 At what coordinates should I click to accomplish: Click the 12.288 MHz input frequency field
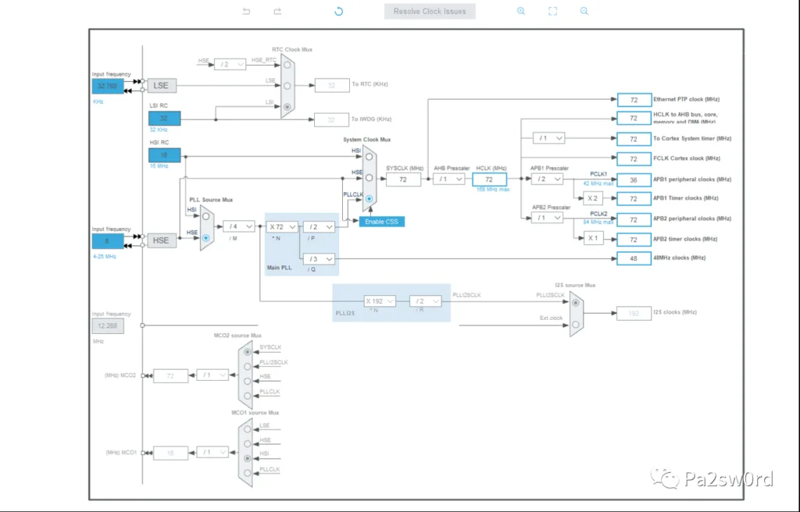[108, 325]
